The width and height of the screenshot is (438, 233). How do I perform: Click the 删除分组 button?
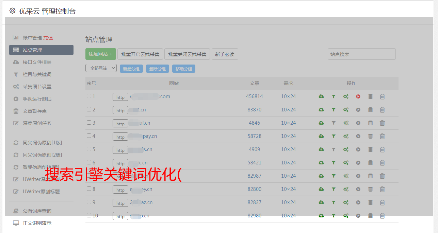coord(158,69)
